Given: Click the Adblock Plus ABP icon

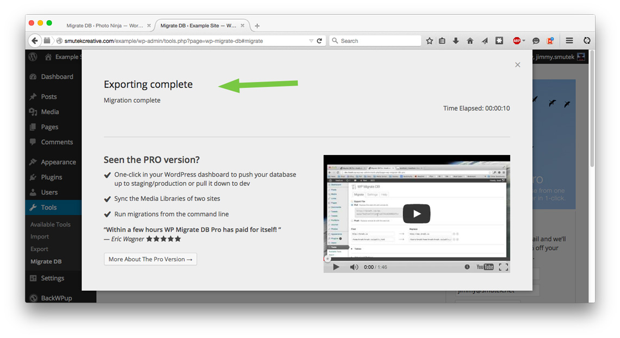Looking at the screenshot, I should (x=517, y=41).
